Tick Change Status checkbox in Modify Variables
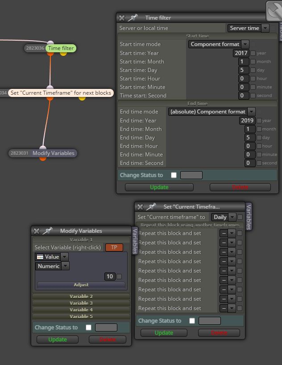 point(89,327)
